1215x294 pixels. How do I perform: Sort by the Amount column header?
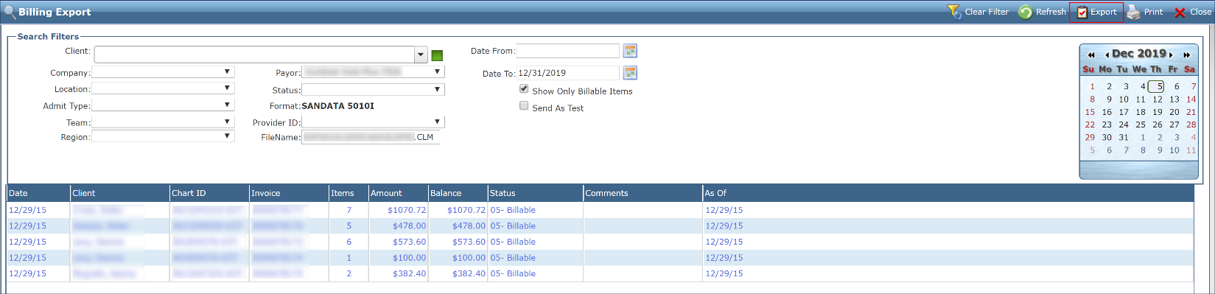pyautogui.click(x=399, y=193)
